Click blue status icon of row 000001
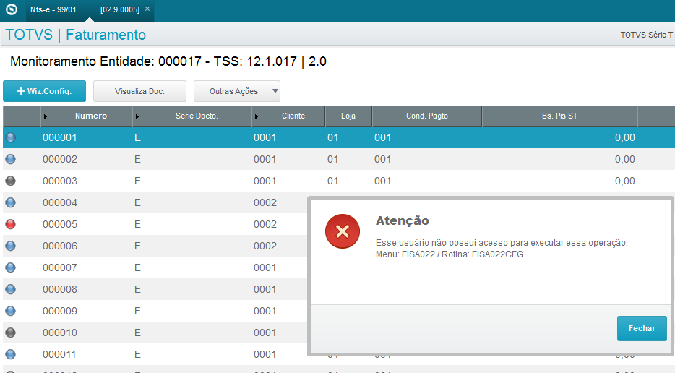The width and height of the screenshot is (675, 373). (10, 137)
